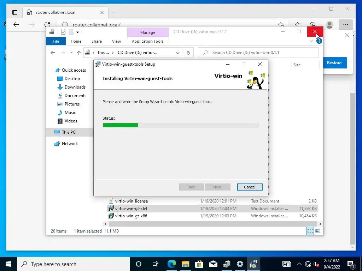Go back in the Edge browser
Viewport: 362px width, 271px height.
16,24
